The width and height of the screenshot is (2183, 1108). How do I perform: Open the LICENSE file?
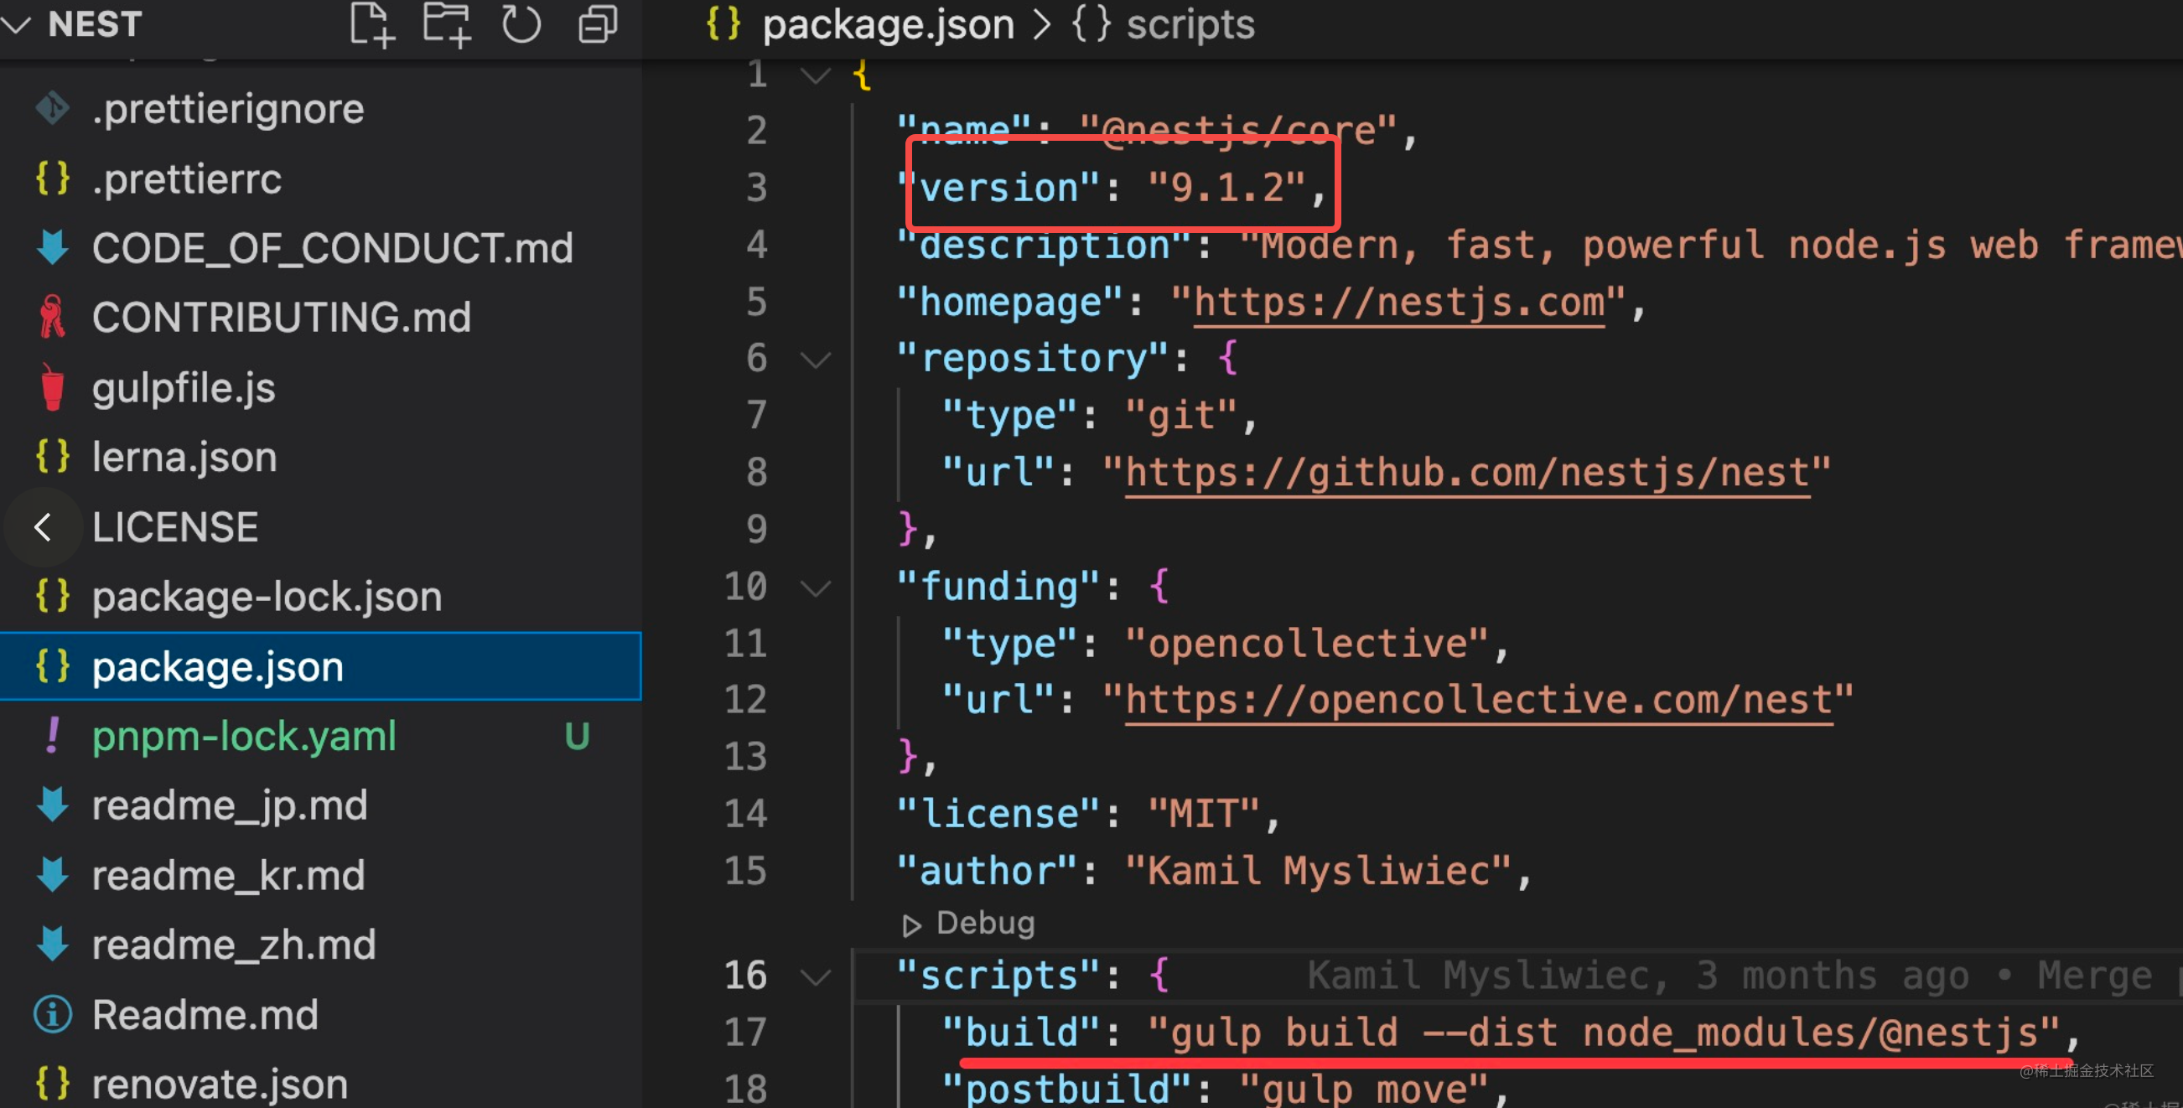(x=320, y=527)
